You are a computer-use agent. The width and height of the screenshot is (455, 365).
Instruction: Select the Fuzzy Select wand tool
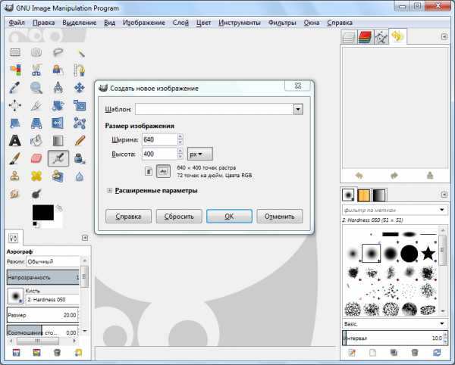tap(80, 52)
